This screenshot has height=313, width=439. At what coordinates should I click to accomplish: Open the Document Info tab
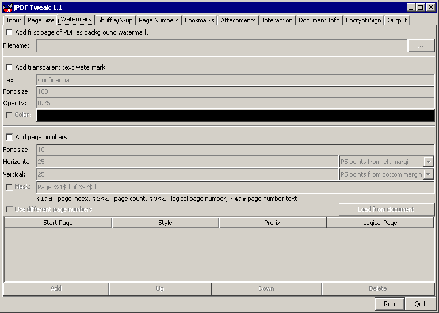319,20
